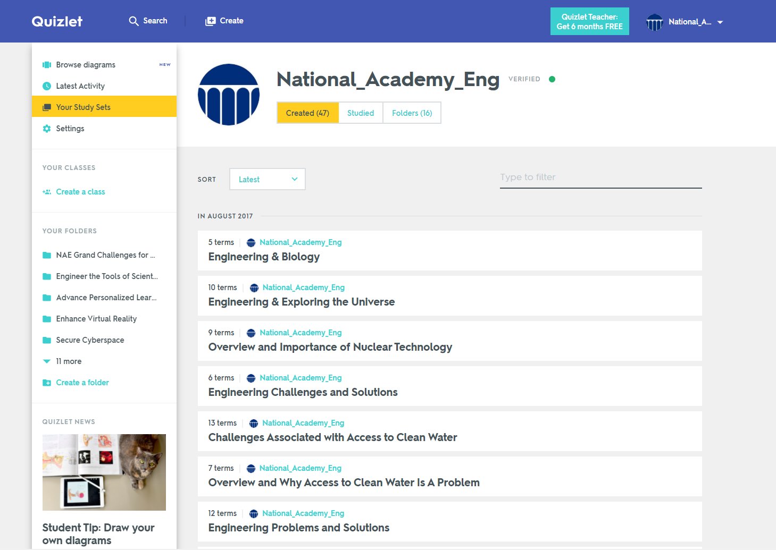Switch to the Studied tab
Image resolution: width=776 pixels, height=550 pixels.
pos(361,113)
